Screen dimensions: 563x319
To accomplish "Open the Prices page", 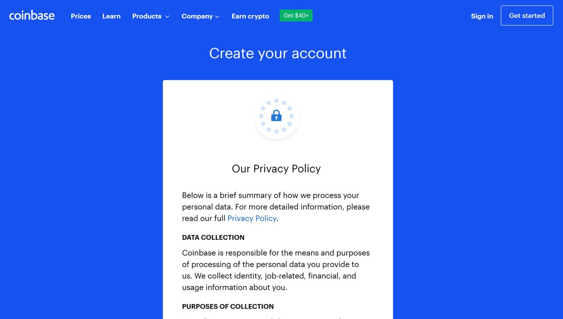I will point(81,16).
